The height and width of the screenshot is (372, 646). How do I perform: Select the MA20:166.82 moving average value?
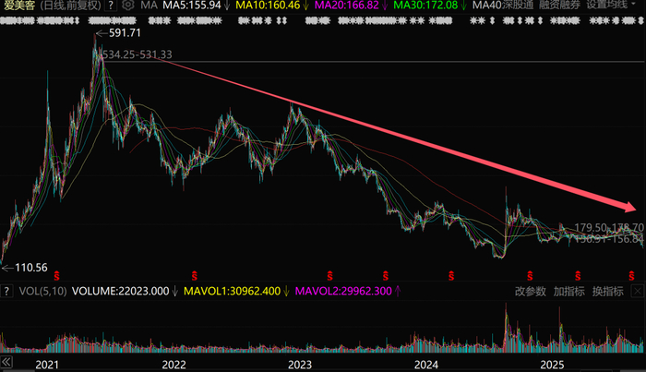tap(347, 5)
